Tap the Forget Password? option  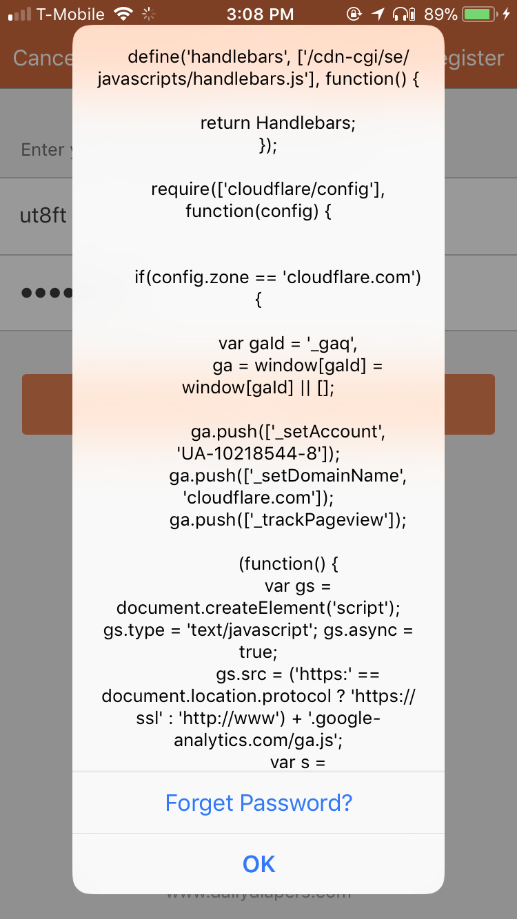258,803
